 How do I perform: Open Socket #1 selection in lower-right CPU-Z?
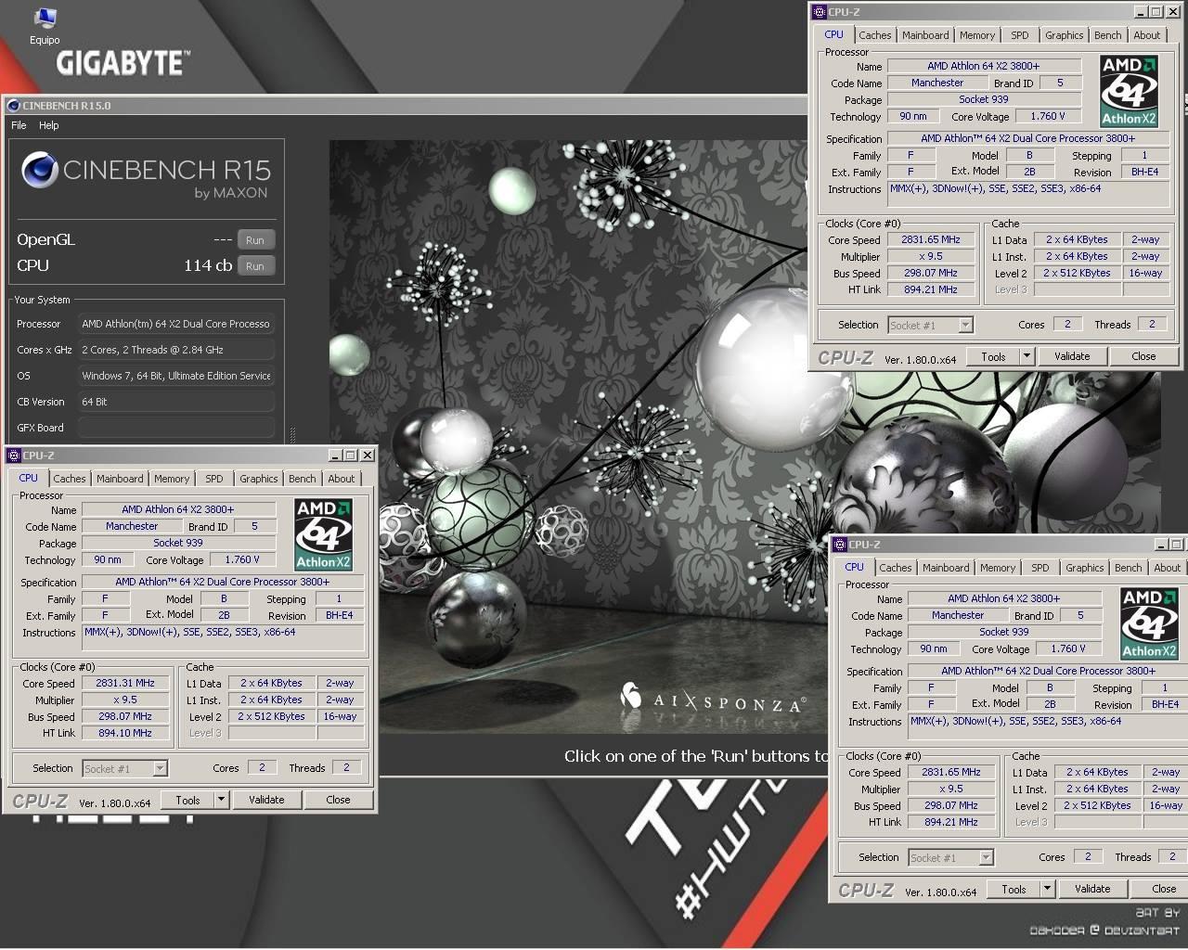coord(950,857)
